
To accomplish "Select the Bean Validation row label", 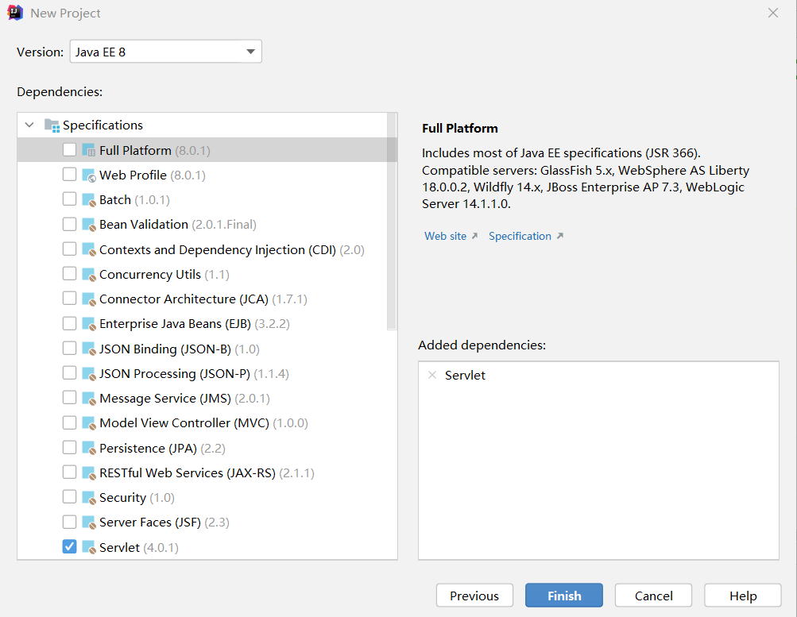I will pyautogui.click(x=178, y=225).
